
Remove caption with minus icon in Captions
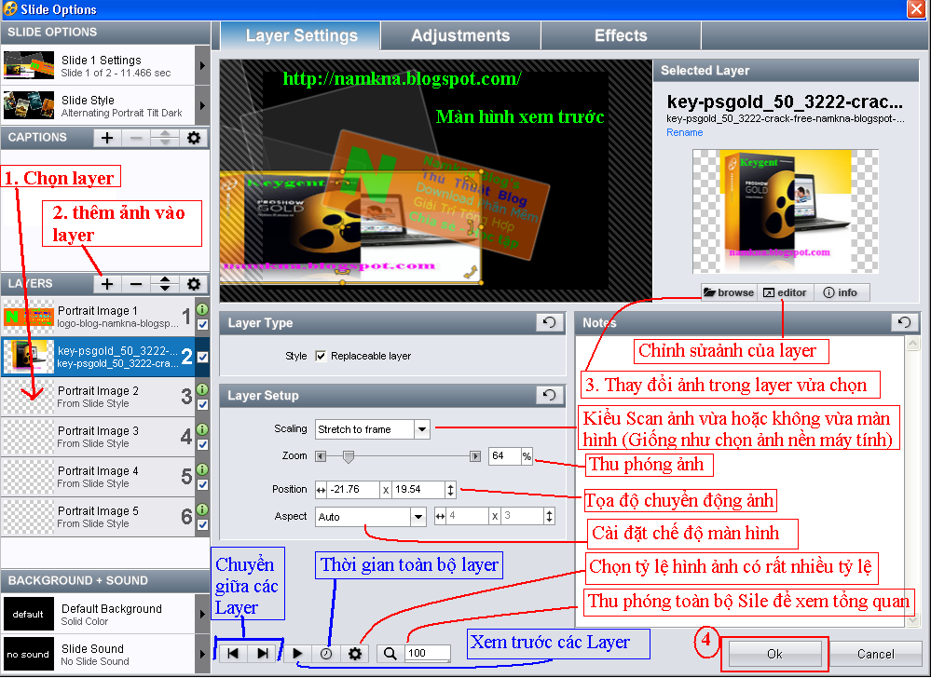point(136,138)
